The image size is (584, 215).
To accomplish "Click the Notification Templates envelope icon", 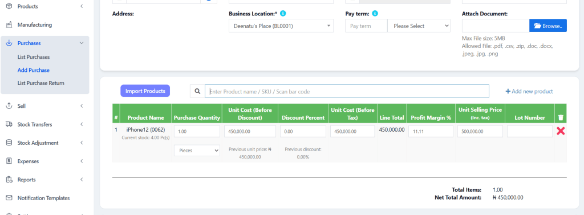I will pos(9,198).
